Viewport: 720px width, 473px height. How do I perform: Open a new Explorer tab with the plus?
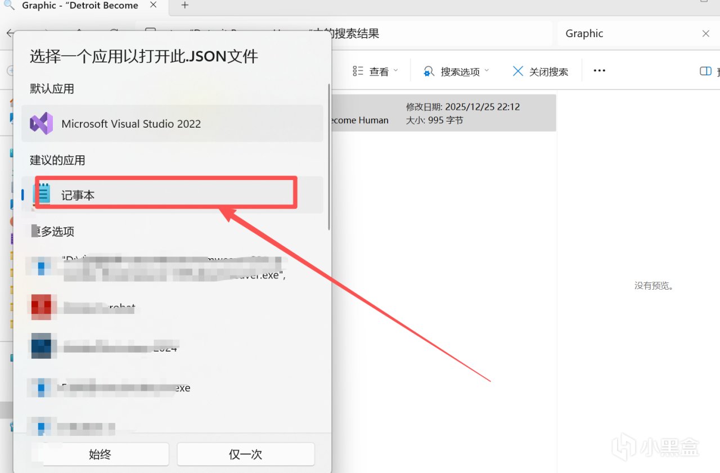pyautogui.click(x=184, y=6)
